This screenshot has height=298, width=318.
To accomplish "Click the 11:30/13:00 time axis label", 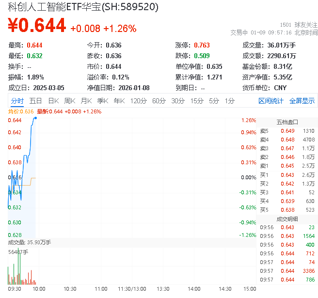I will [x=132, y=289].
